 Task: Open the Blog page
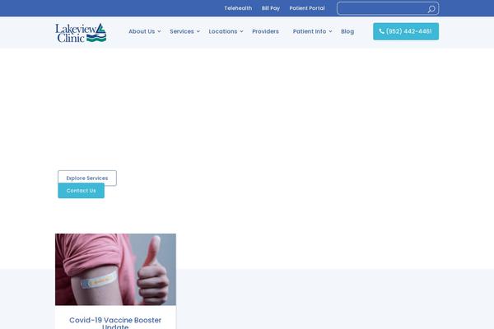347,31
